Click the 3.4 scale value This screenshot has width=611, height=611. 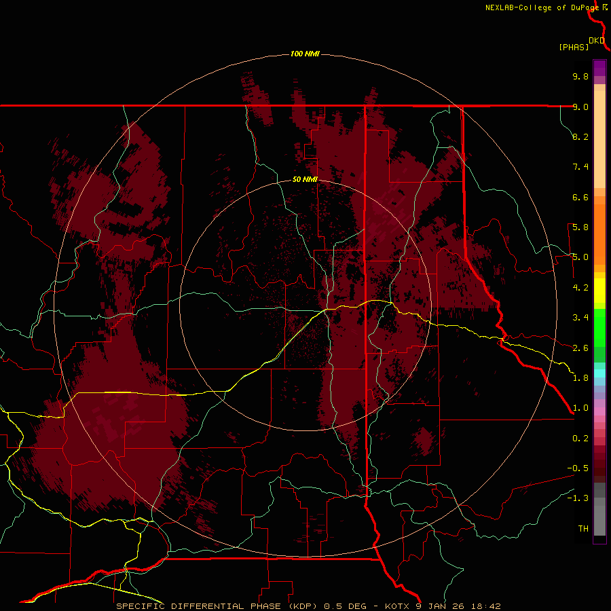click(580, 318)
